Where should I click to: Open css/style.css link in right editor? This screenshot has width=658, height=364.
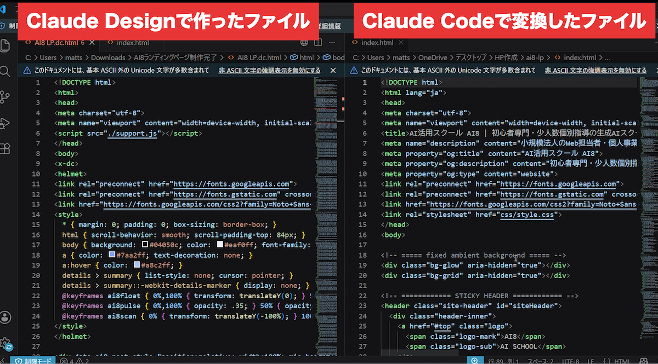(x=527, y=215)
